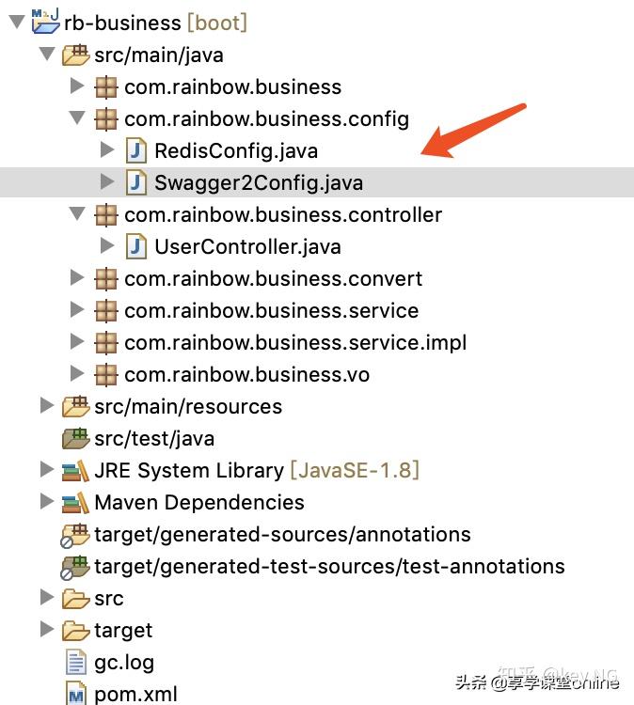Select the pom.xml file name
Screen dimensions: 634x705
click(x=135, y=695)
